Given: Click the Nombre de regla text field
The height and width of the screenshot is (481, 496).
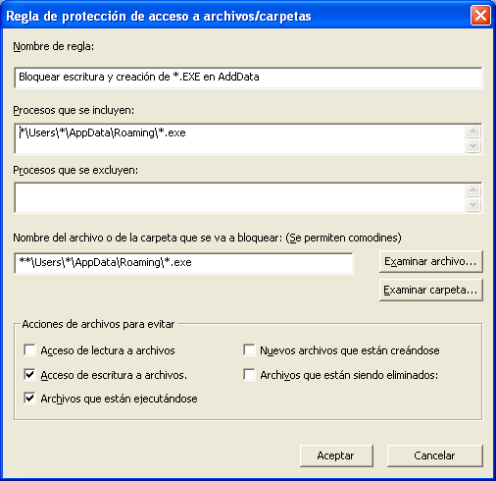Looking at the screenshot, I should point(248,78).
